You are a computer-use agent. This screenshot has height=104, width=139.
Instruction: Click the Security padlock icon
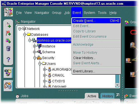(x=39, y=58)
